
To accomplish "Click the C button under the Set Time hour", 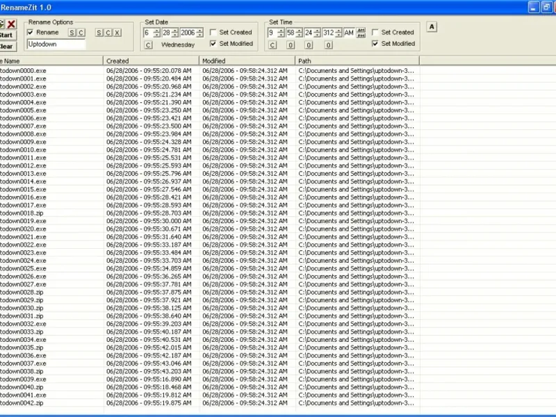I will (x=272, y=45).
